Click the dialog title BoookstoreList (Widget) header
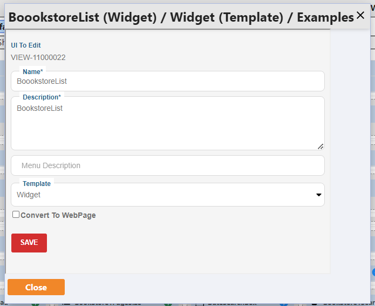This screenshot has width=375, height=306. pyautogui.click(x=181, y=17)
